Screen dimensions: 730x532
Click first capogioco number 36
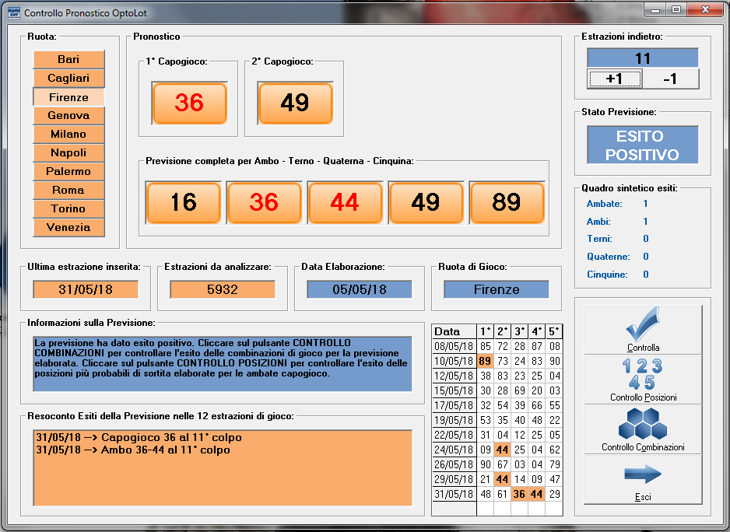pyautogui.click(x=189, y=103)
